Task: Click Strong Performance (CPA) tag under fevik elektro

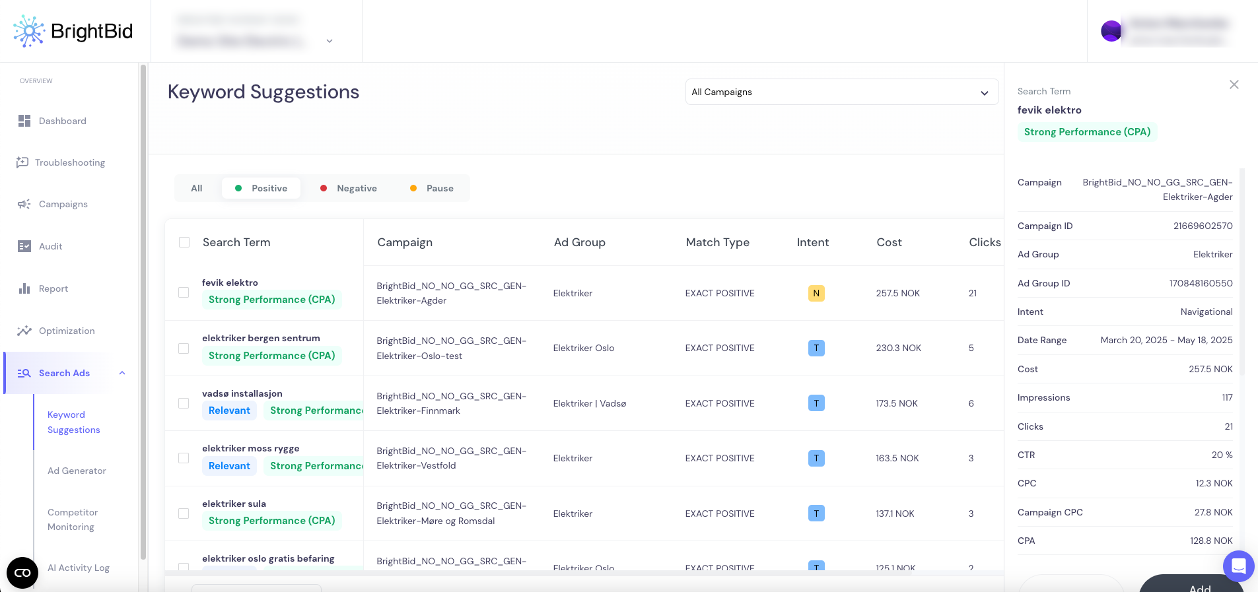Action: point(272,300)
